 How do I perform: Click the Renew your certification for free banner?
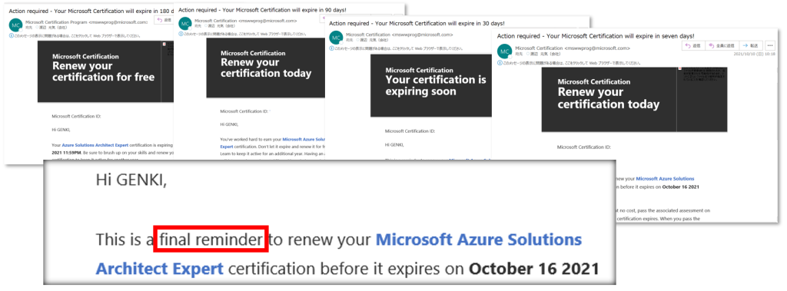click(x=104, y=71)
